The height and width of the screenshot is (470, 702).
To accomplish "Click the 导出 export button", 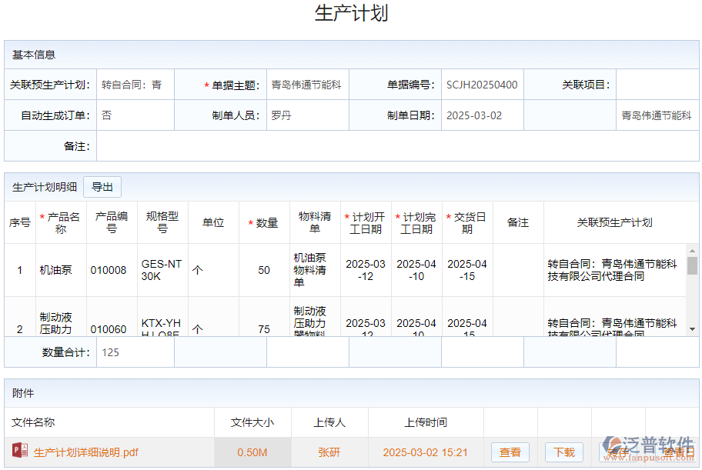I will tap(102, 186).
